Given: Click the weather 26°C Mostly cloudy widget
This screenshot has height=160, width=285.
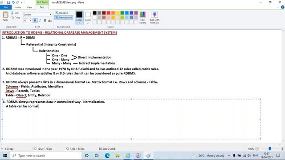Looking at the screenshot, I should click(208, 156).
